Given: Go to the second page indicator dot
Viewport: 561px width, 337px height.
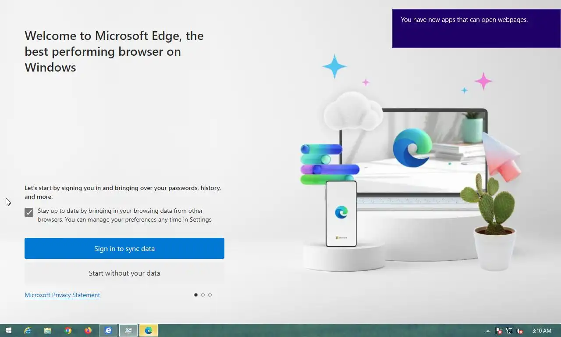Looking at the screenshot, I should click(203, 295).
